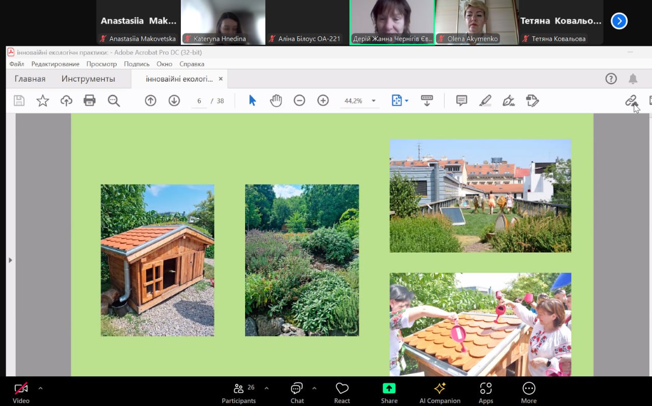Go to next page with down arrow
Viewport: 652px width, 406px height.
(x=174, y=100)
